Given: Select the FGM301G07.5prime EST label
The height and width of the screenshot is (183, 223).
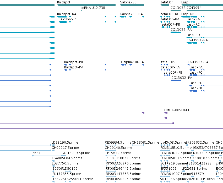Looking at the screenshot, I should tap(176, 174).
